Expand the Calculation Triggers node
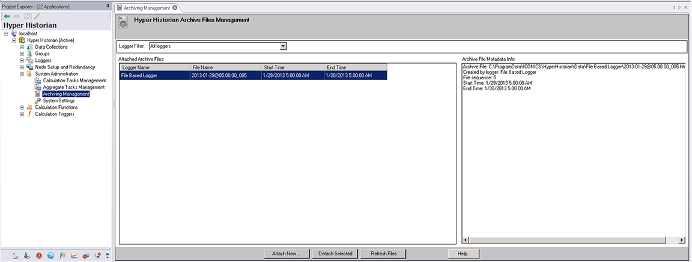 (x=22, y=114)
